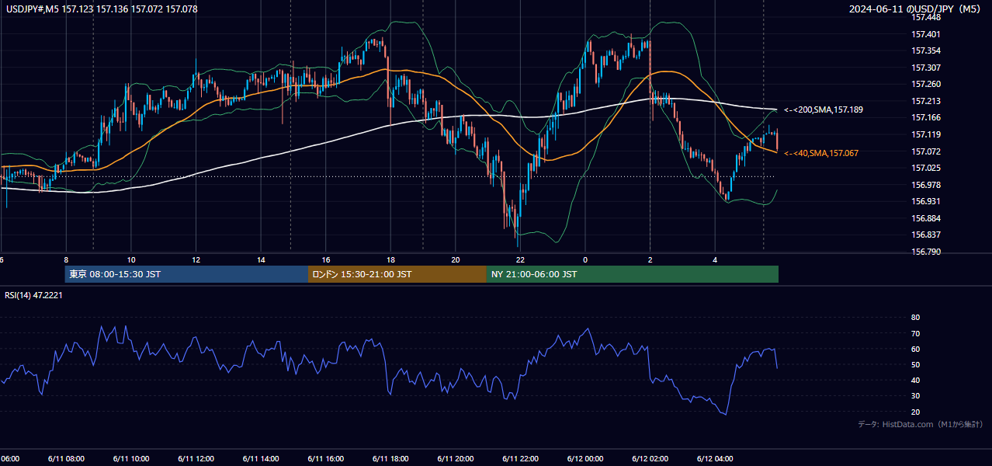Click hour label 18 under the price chart
Screen dimensions: 992x466
coord(390,260)
